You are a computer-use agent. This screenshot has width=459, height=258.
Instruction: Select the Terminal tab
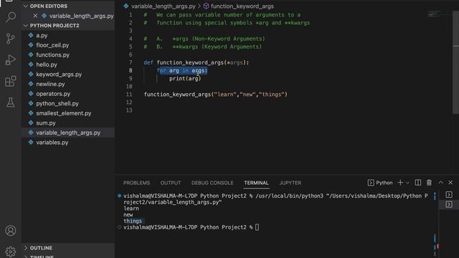tap(256, 183)
